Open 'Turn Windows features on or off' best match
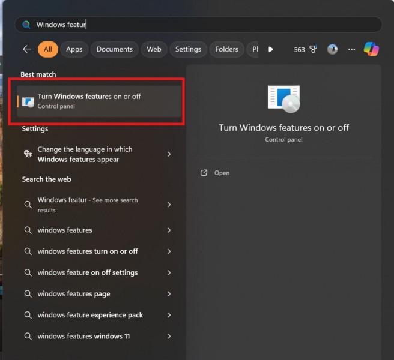 point(99,101)
